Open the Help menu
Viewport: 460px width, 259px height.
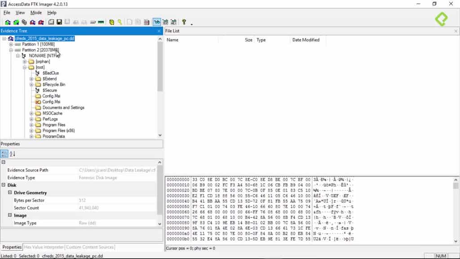(x=52, y=13)
